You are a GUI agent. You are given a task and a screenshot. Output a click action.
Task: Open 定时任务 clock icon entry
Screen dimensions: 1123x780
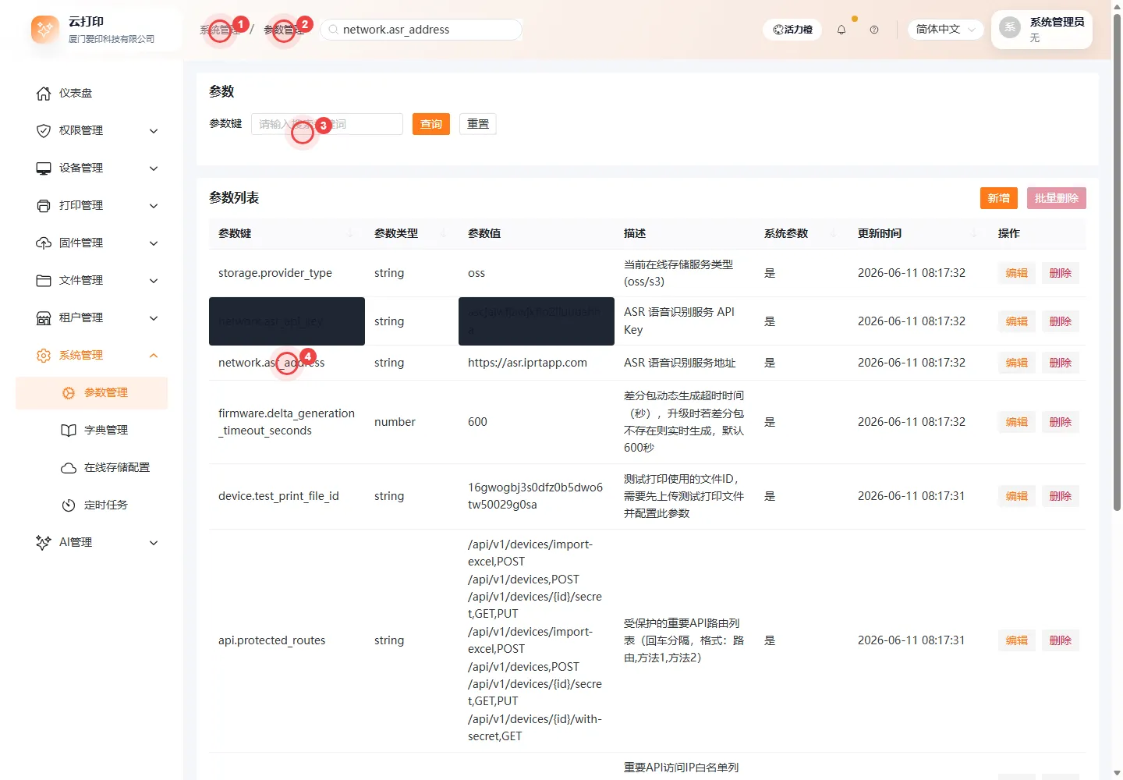click(69, 505)
